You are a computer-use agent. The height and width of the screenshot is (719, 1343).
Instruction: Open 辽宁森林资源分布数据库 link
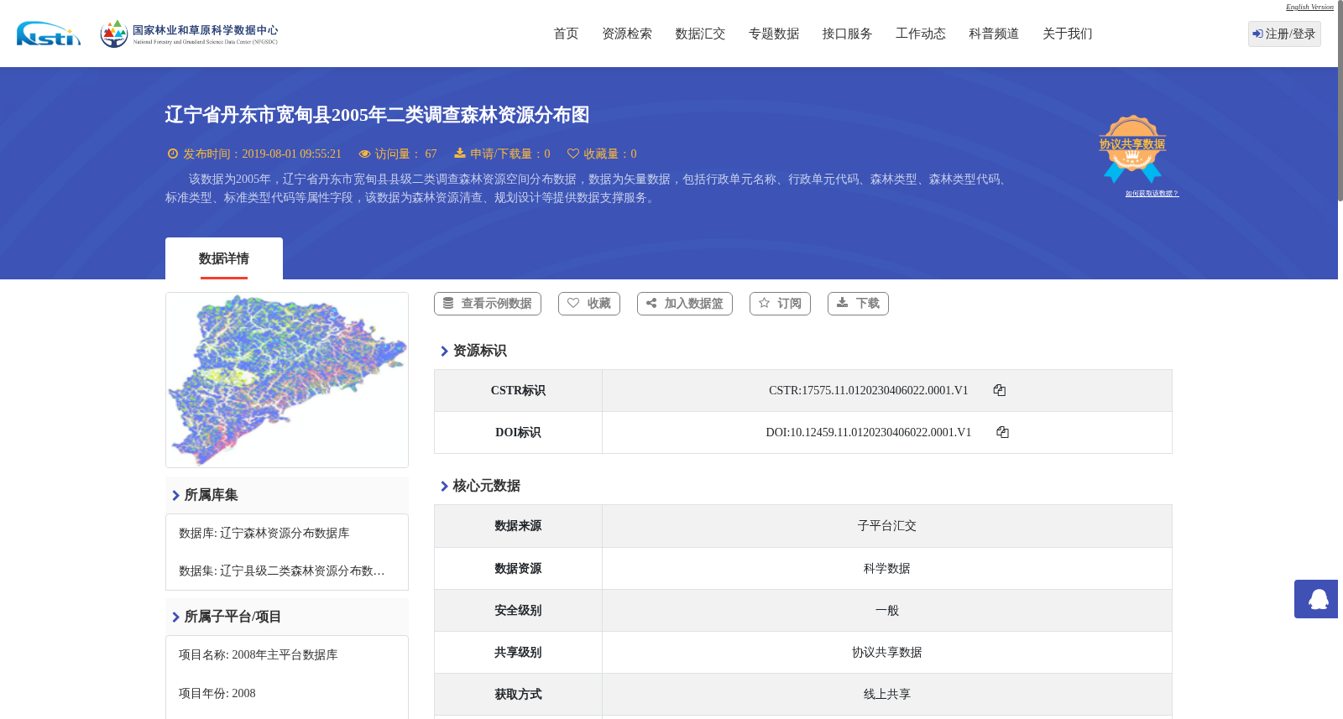coord(285,534)
